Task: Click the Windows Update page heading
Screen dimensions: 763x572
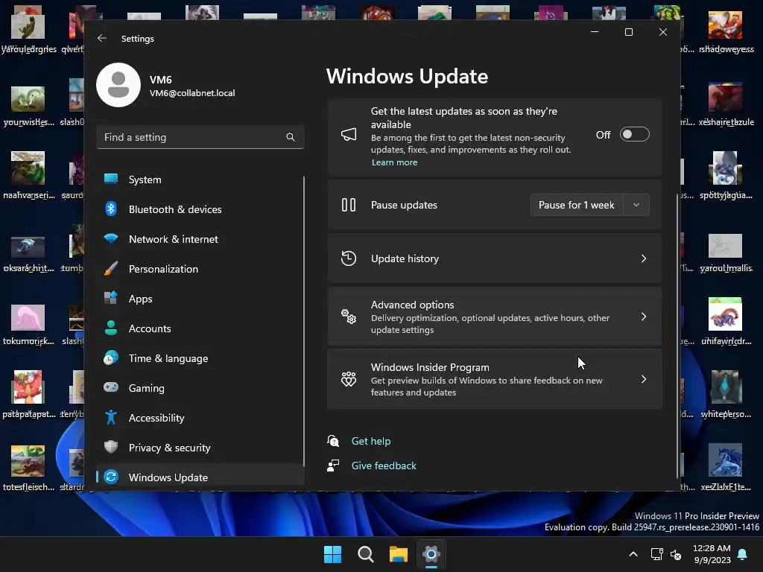Action: 407,76
